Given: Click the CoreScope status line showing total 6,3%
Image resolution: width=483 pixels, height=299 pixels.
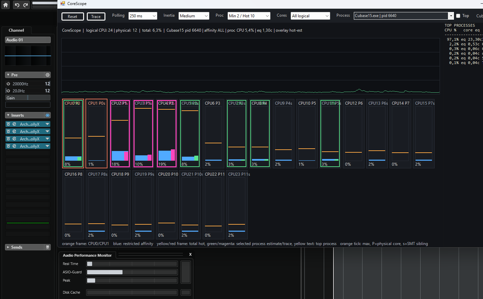Looking at the screenshot, I should click(x=182, y=30).
